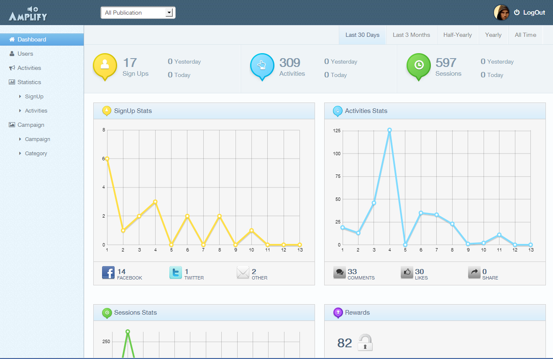This screenshot has height=359, width=553.
Task: Click the 82 rewards count
Action: tap(345, 343)
